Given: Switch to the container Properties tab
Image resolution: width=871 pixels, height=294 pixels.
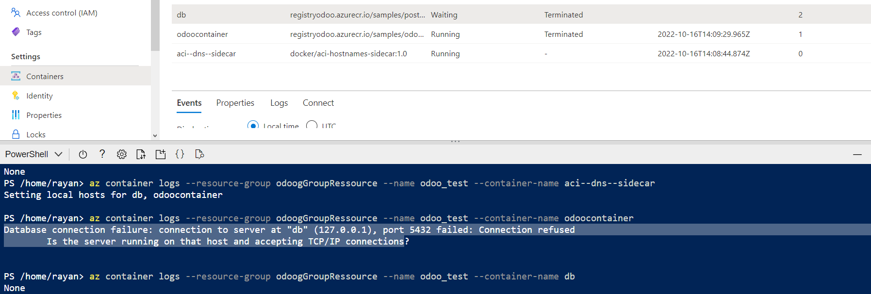Looking at the screenshot, I should (235, 103).
